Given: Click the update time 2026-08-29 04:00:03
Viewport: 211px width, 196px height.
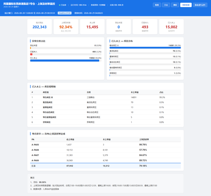Looking at the screenshot, I should [x=93, y=13].
